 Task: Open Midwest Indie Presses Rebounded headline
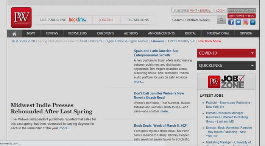coord(51,108)
